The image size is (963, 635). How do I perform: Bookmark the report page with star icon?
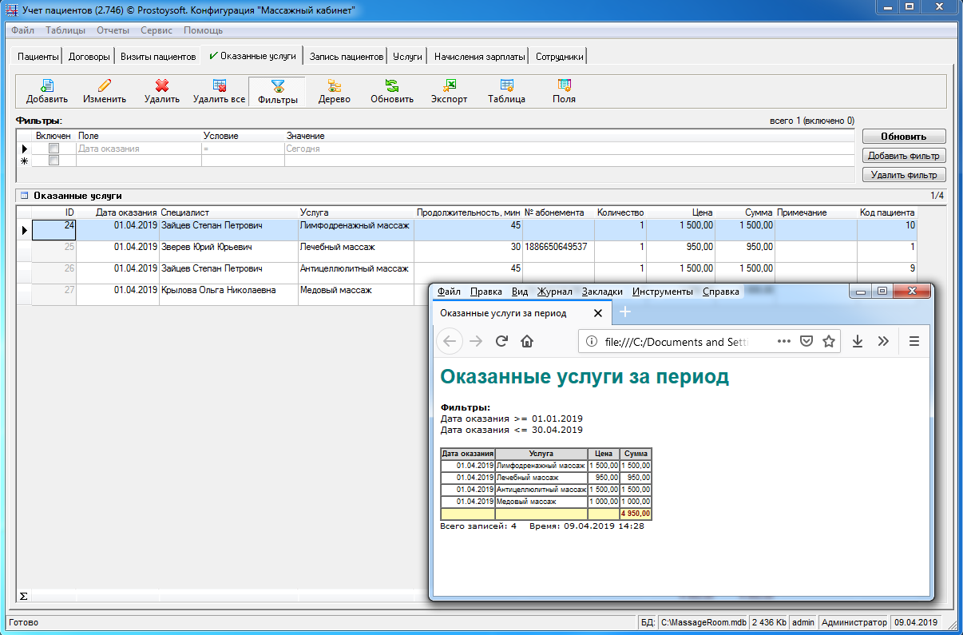pyautogui.click(x=829, y=341)
